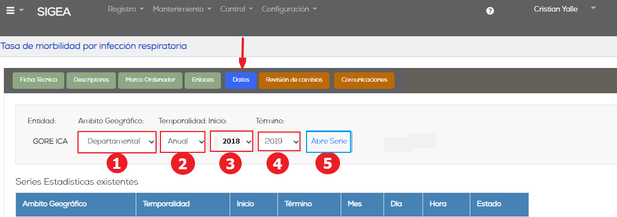
Task: Expand the Cristian Yalle user dropdown arrow
Action: click(593, 8)
